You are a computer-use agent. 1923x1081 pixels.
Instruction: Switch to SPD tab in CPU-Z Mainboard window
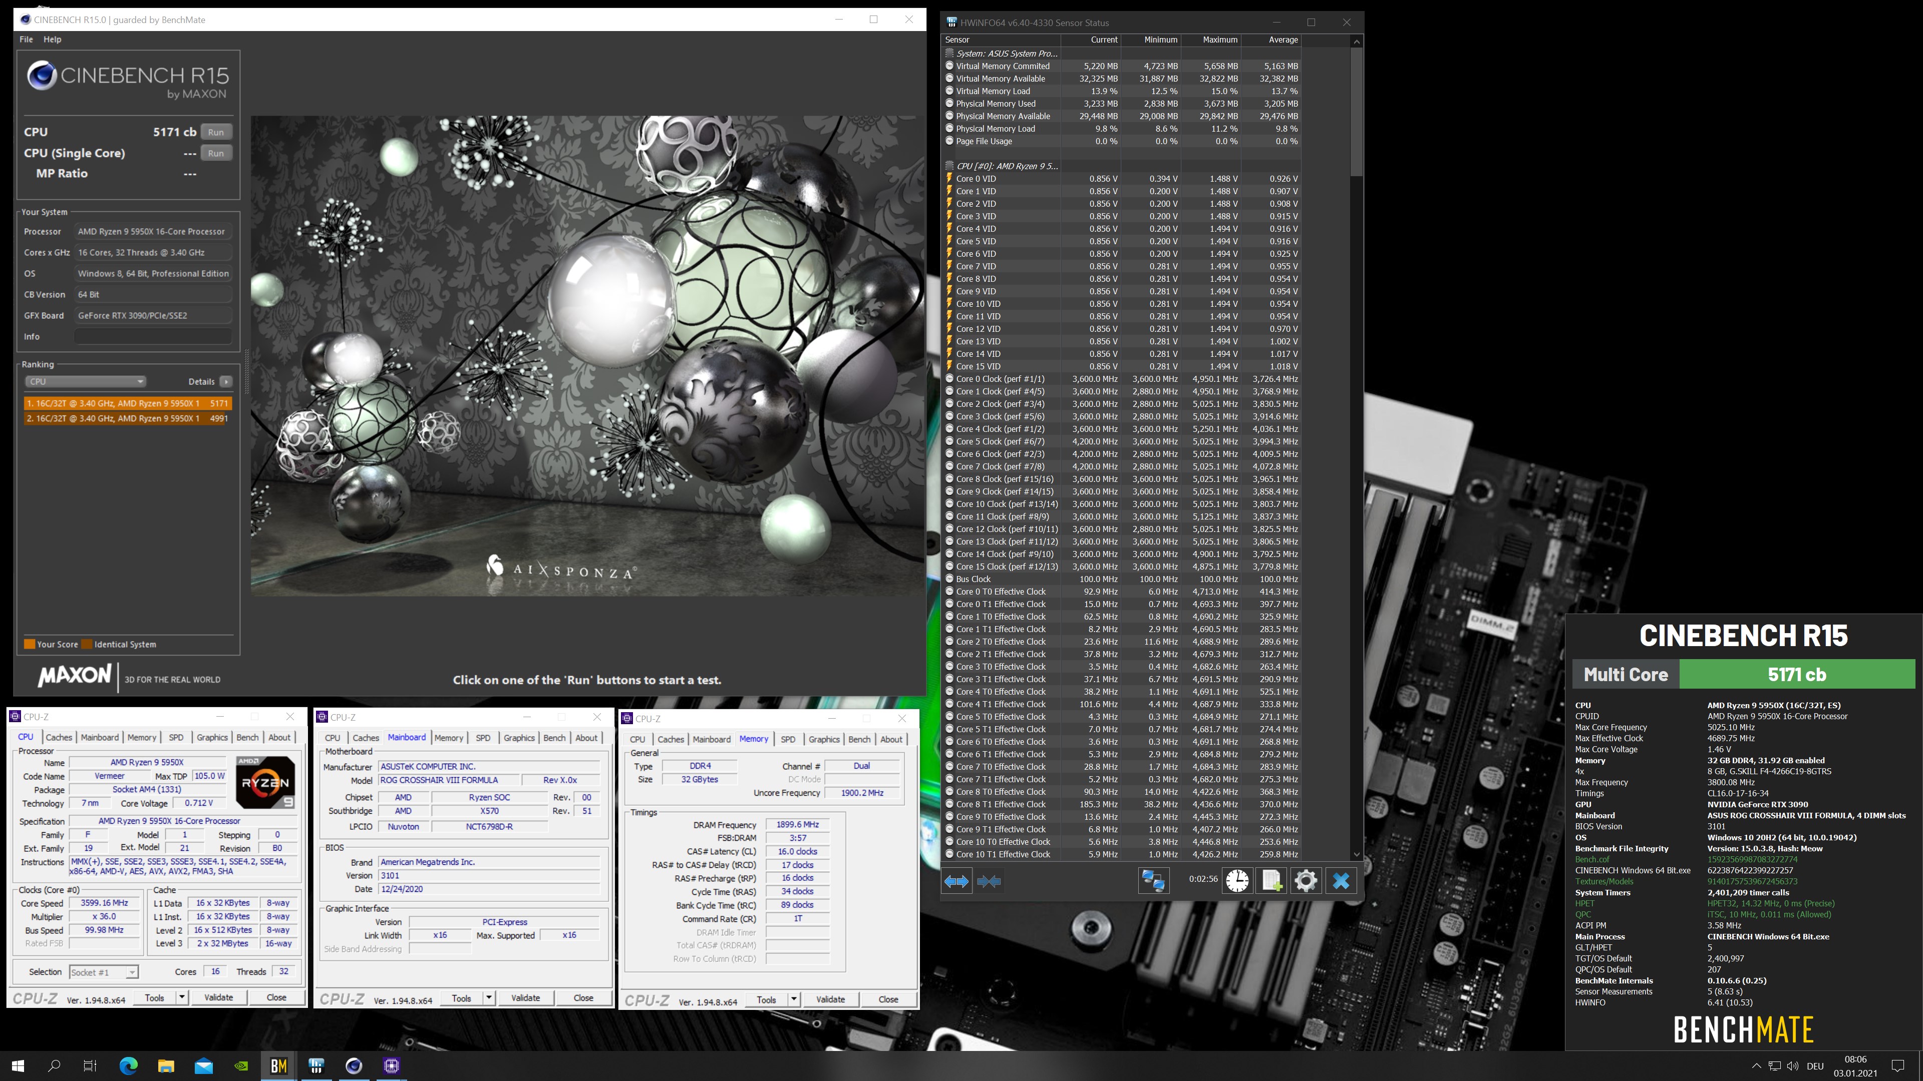[x=483, y=738]
